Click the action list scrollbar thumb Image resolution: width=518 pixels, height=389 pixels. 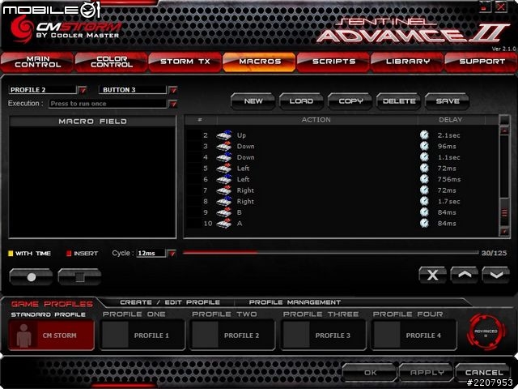504,212
